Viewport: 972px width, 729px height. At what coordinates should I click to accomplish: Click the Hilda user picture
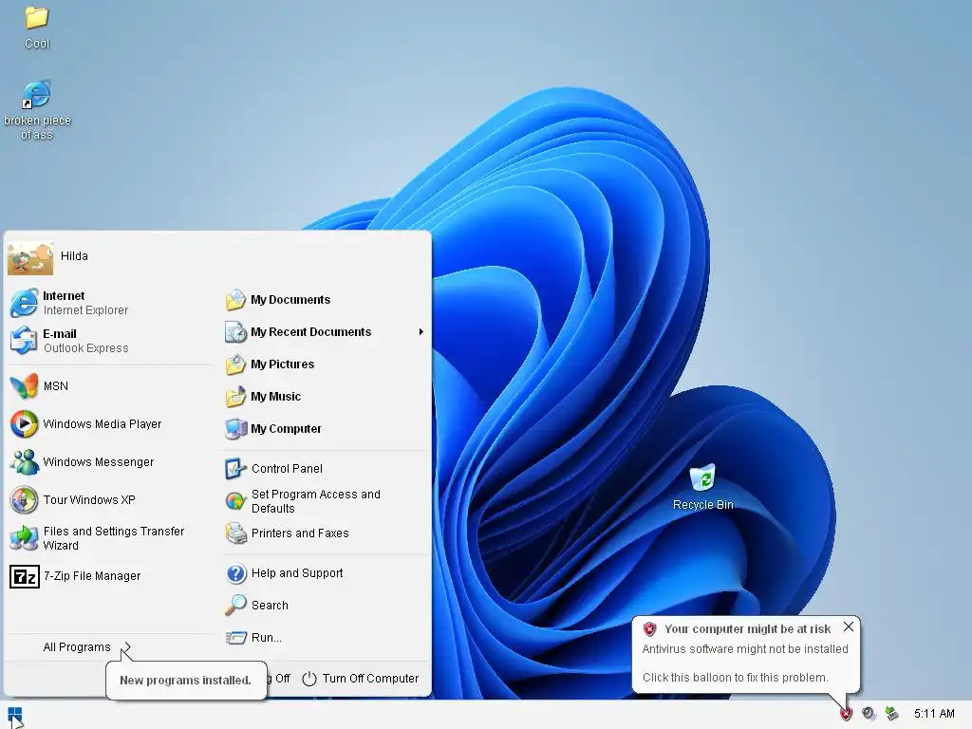click(x=30, y=258)
